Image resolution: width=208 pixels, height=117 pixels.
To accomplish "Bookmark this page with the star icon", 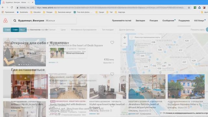I will pyautogui.click(x=189, y=7).
